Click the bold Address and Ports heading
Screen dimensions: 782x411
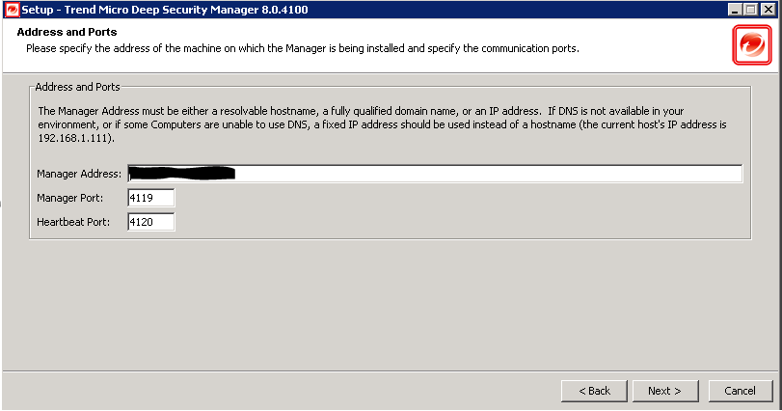pyautogui.click(x=67, y=32)
